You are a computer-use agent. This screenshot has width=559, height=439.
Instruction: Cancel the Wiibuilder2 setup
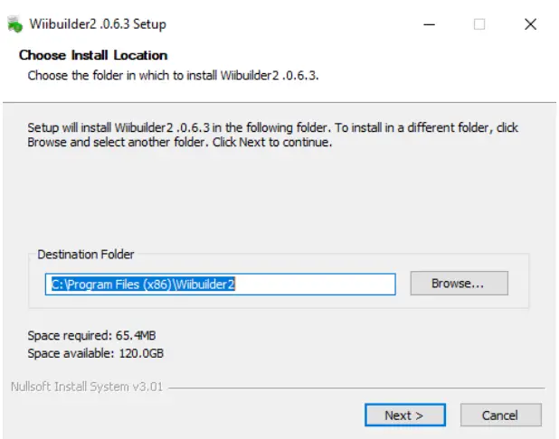point(500,416)
